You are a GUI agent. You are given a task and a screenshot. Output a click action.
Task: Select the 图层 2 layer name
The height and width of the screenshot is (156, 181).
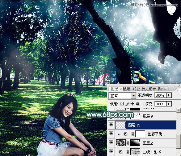[148, 143]
